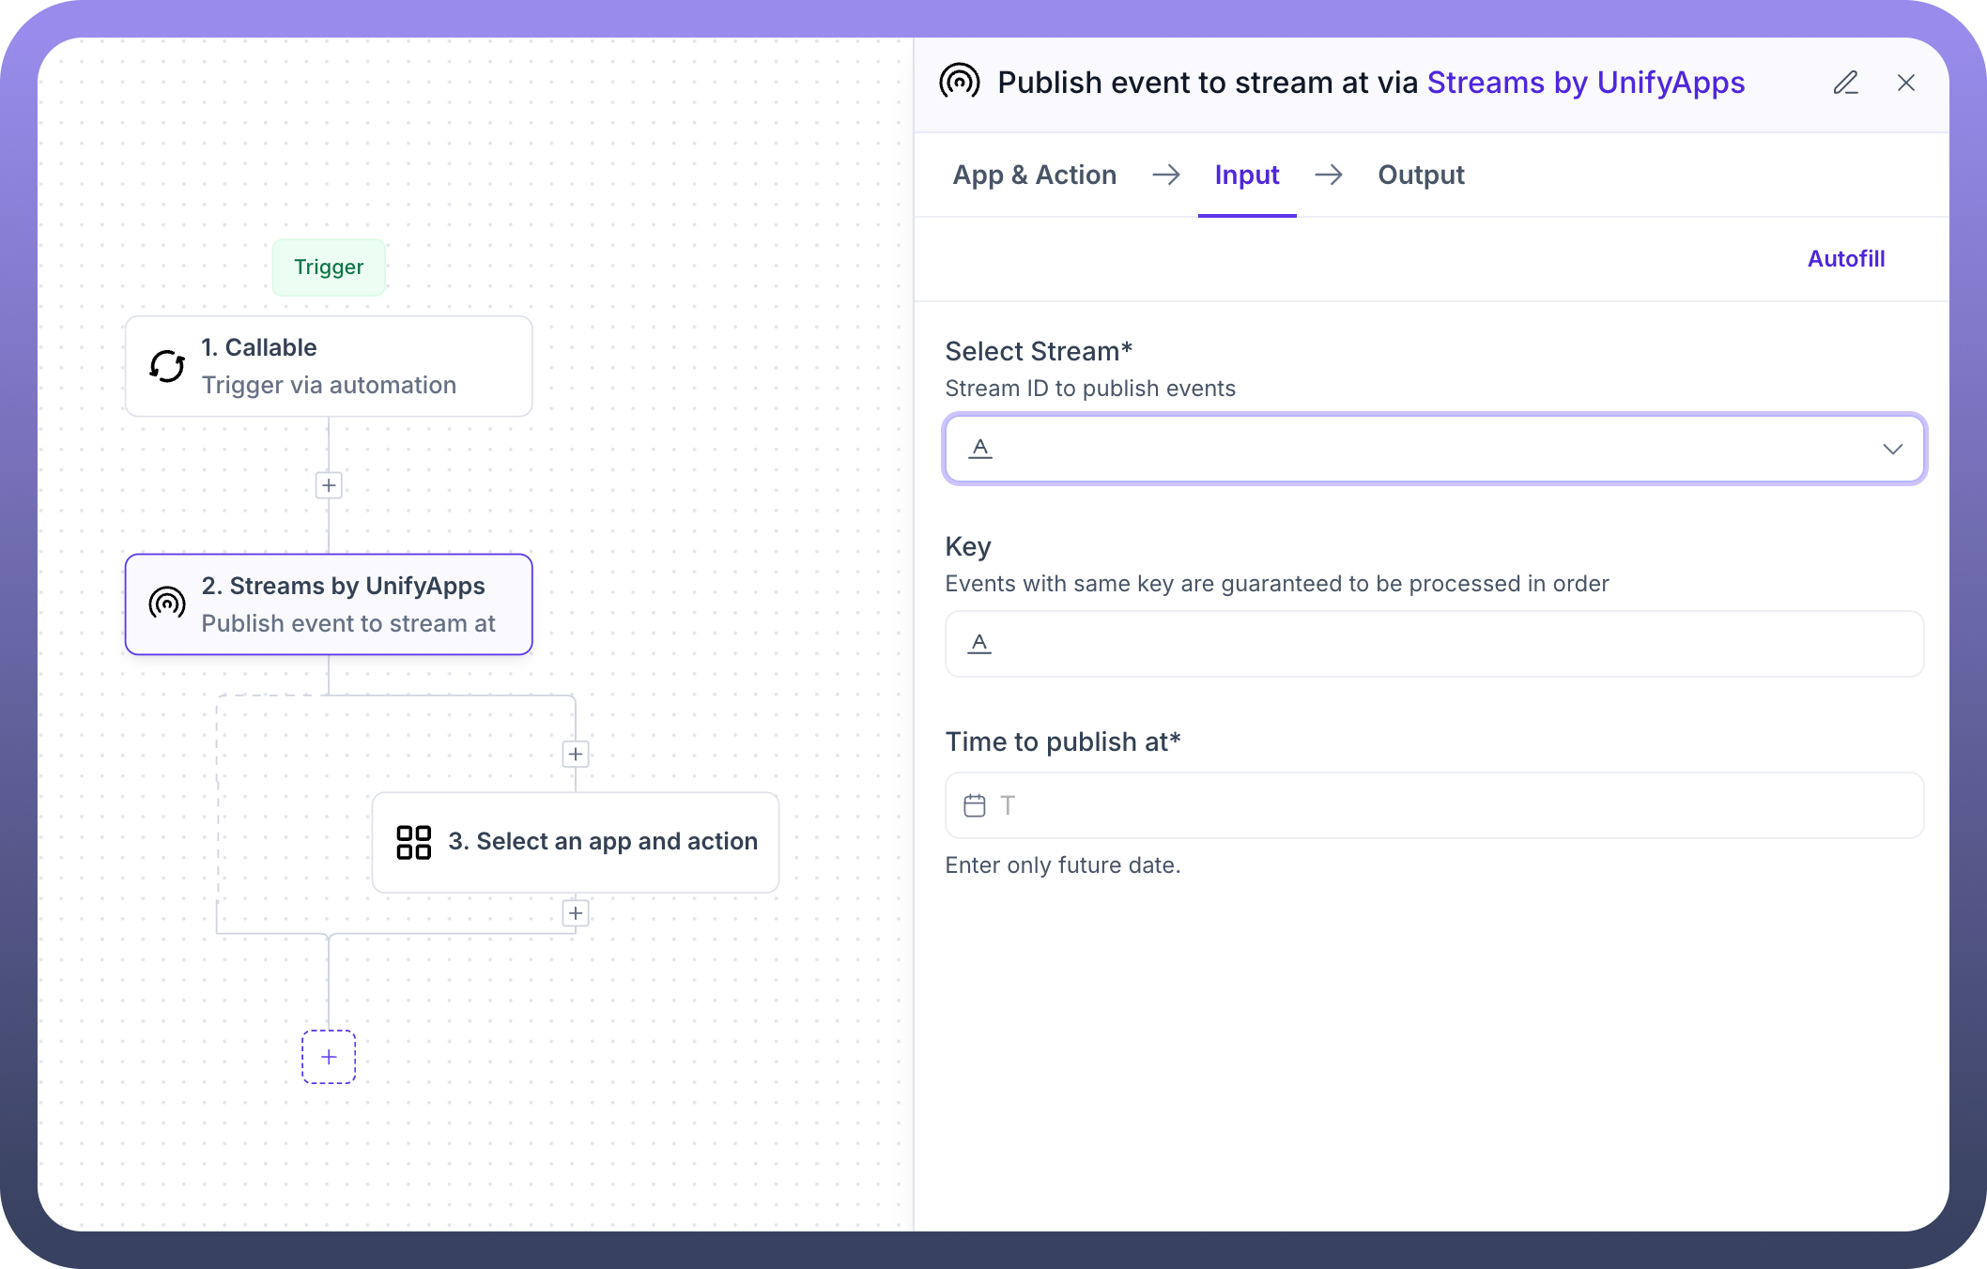Open the Output tab

pyautogui.click(x=1420, y=175)
